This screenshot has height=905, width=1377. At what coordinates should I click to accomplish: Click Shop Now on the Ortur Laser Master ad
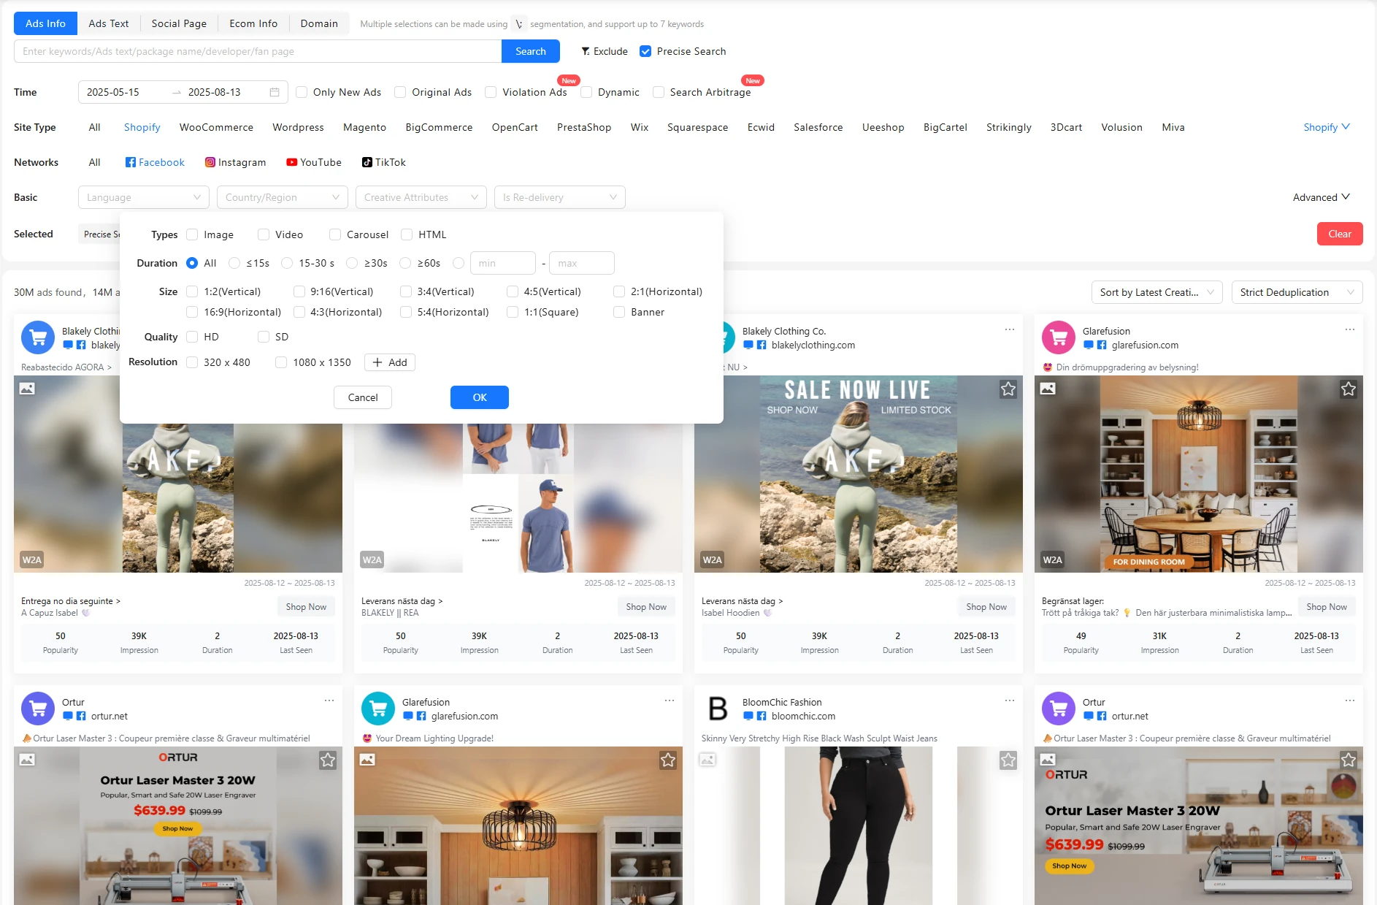(x=177, y=828)
